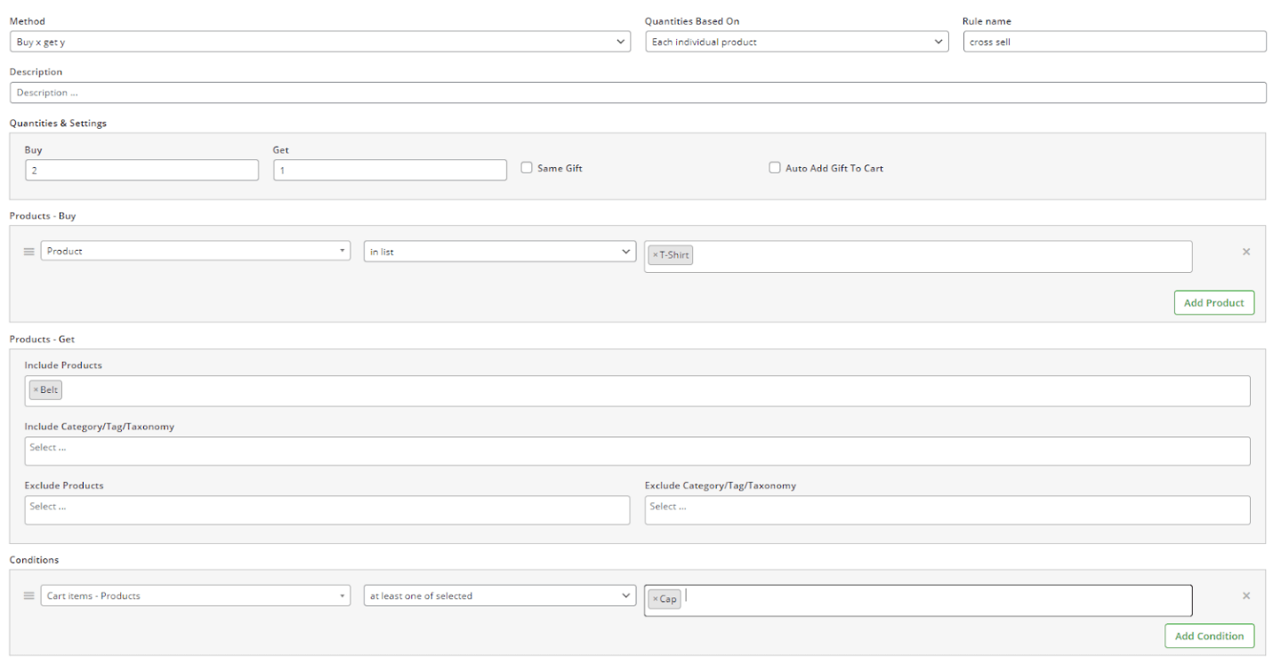This screenshot has width=1273, height=665.
Task: Remove the T-Shirt tag from Products - Buy
Action: pyautogui.click(x=657, y=254)
